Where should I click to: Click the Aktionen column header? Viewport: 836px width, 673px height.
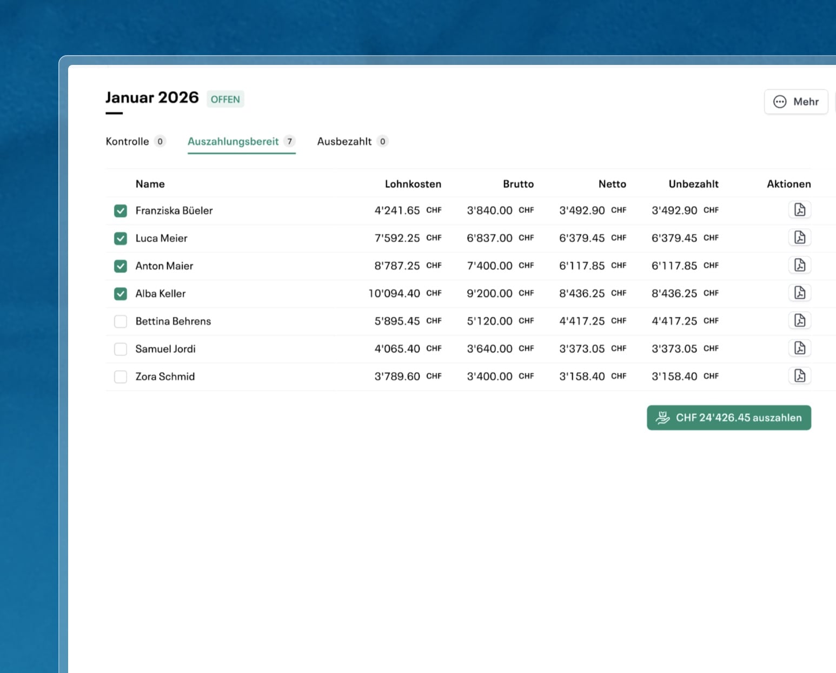(x=789, y=184)
